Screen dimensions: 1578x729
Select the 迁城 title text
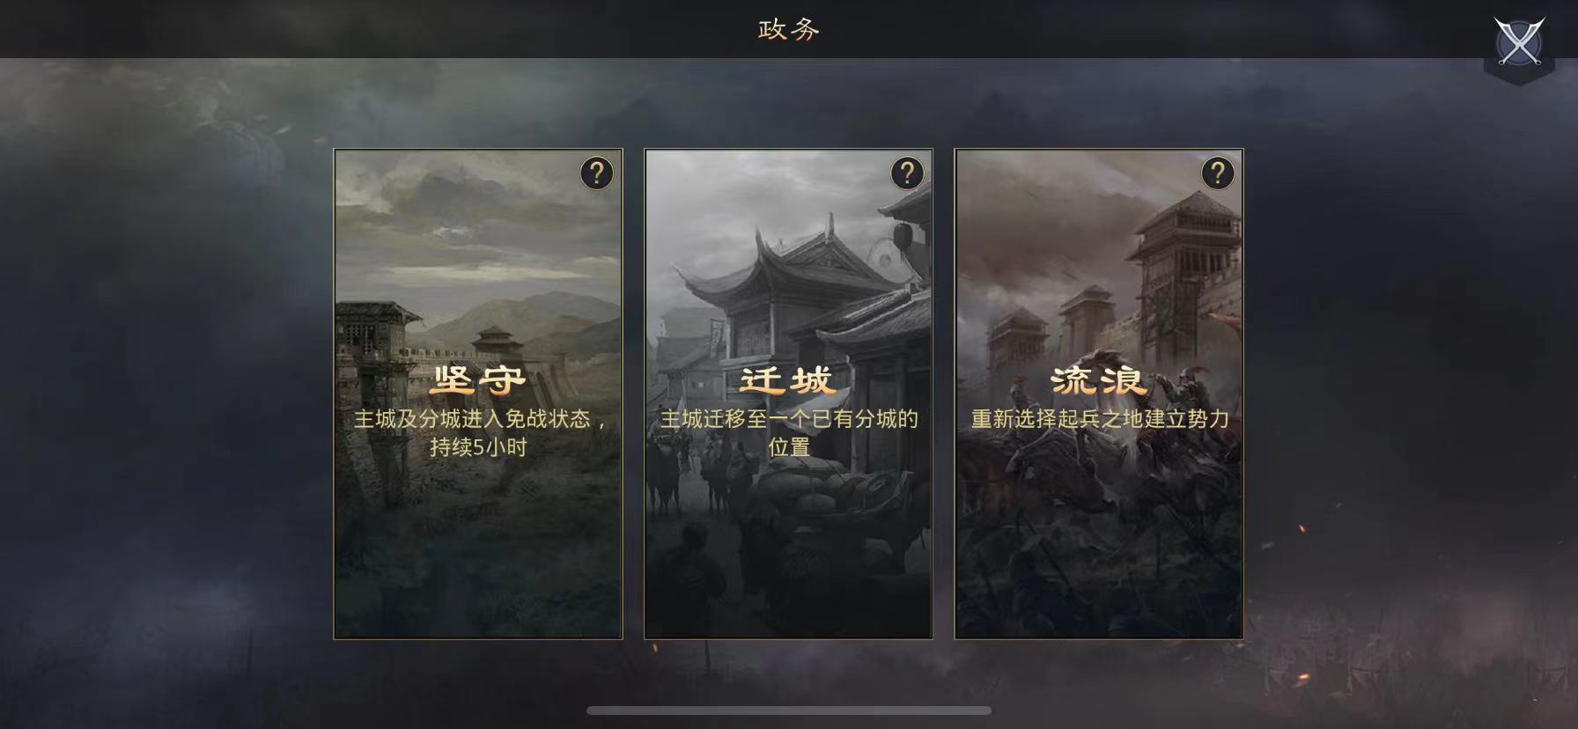[788, 380]
